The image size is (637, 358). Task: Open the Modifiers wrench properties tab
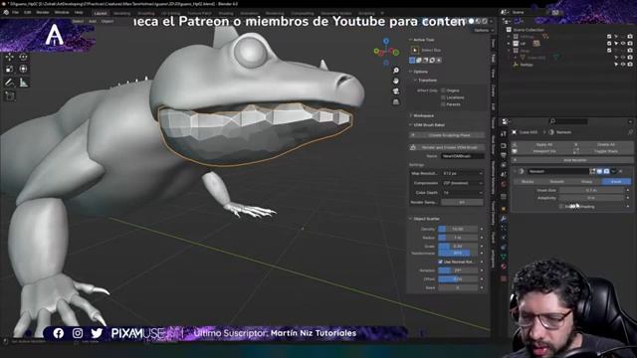[504, 219]
